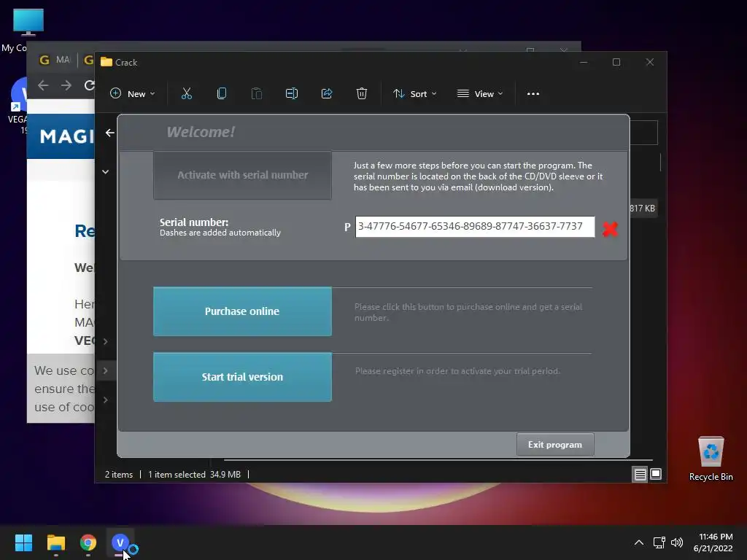The image size is (747, 560).
Task: Open the Windows Start menu
Action: pyautogui.click(x=23, y=542)
